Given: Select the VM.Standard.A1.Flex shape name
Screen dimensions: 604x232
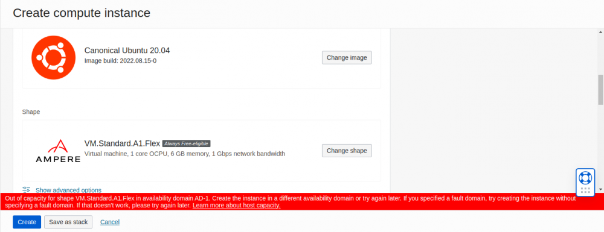Looking at the screenshot, I should tap(122, 143).
